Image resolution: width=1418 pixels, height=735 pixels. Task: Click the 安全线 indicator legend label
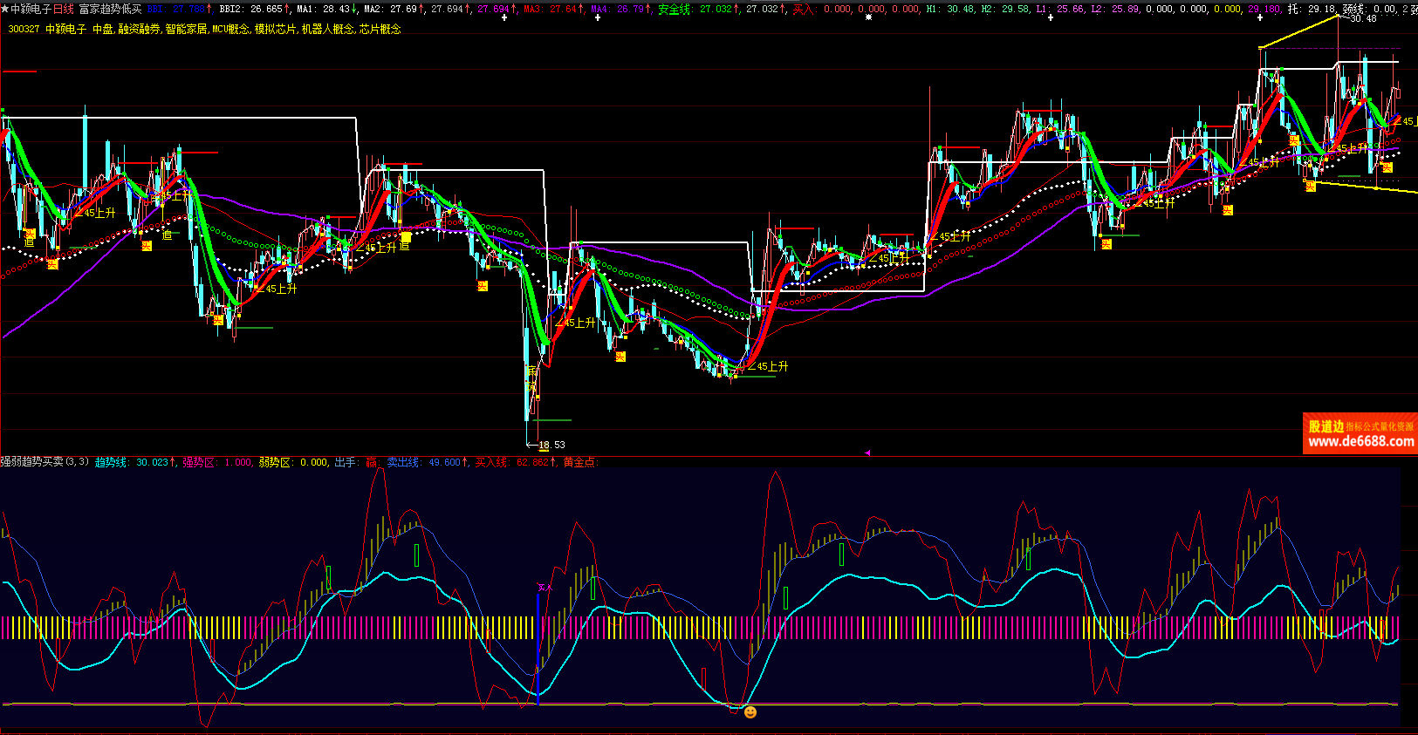675,9
